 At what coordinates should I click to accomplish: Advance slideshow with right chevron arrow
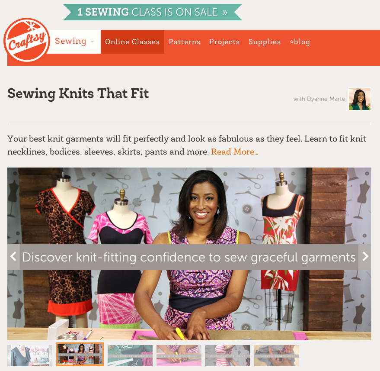tap(365, 257)
